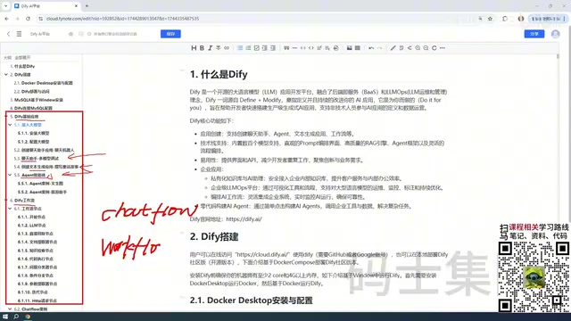Screen dimensions: 571x321
Task: Apply heading format with H icon
Action: click(194, 48)
